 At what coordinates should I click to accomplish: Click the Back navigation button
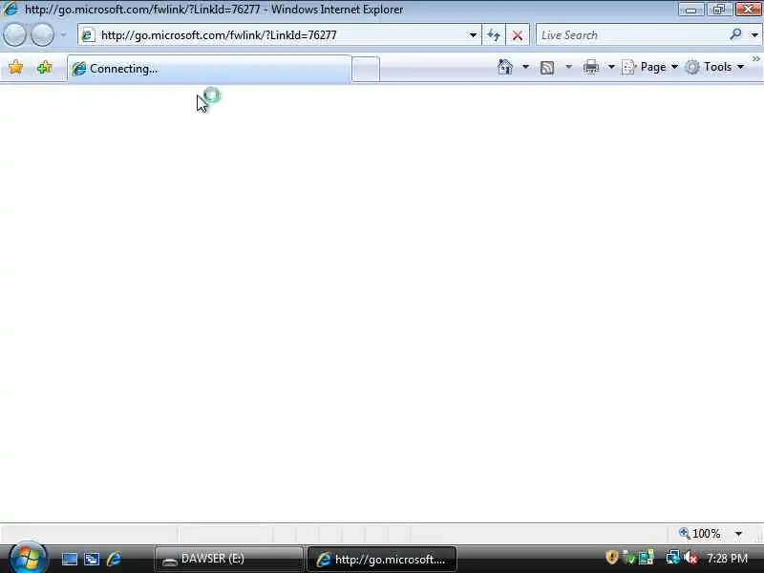14,35
